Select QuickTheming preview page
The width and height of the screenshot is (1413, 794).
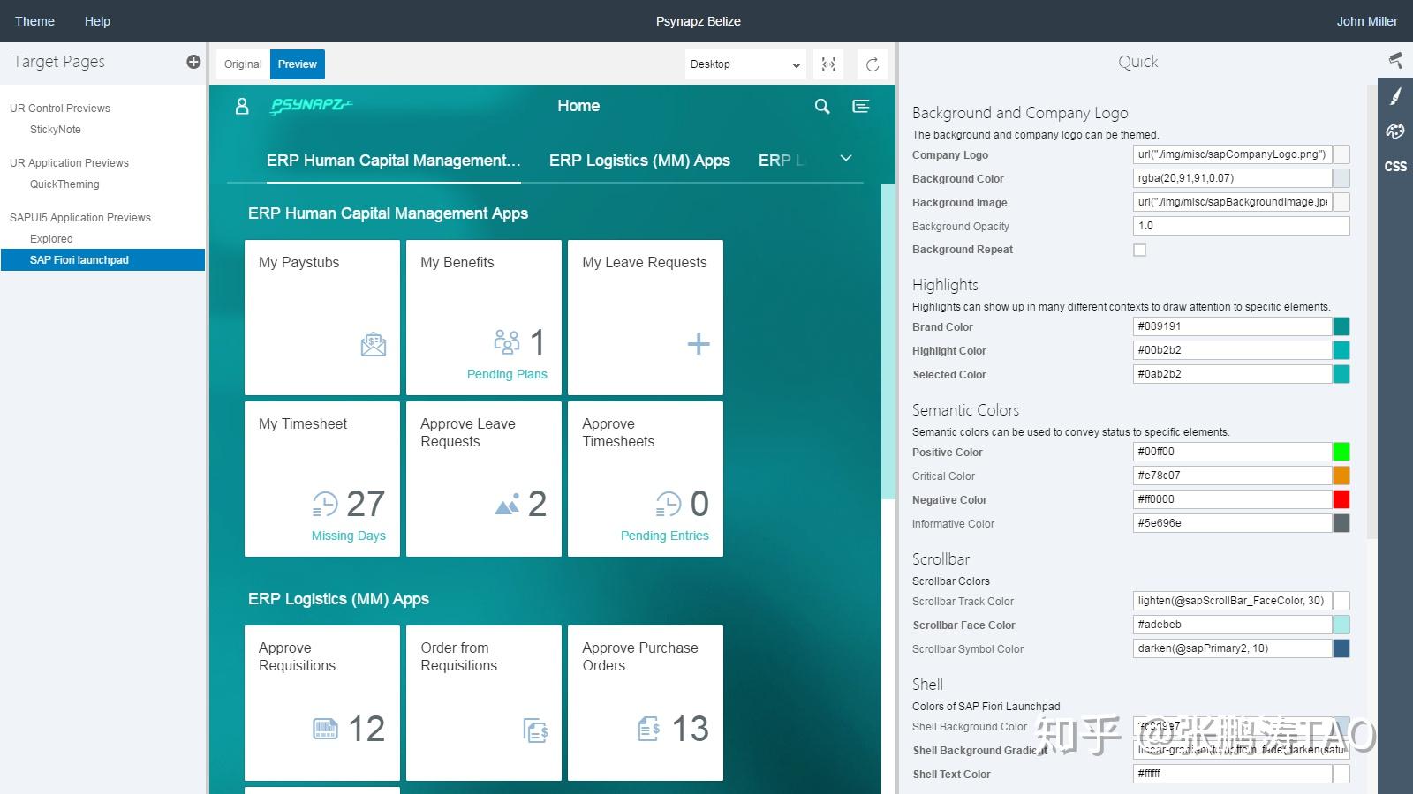pos(64,184)
